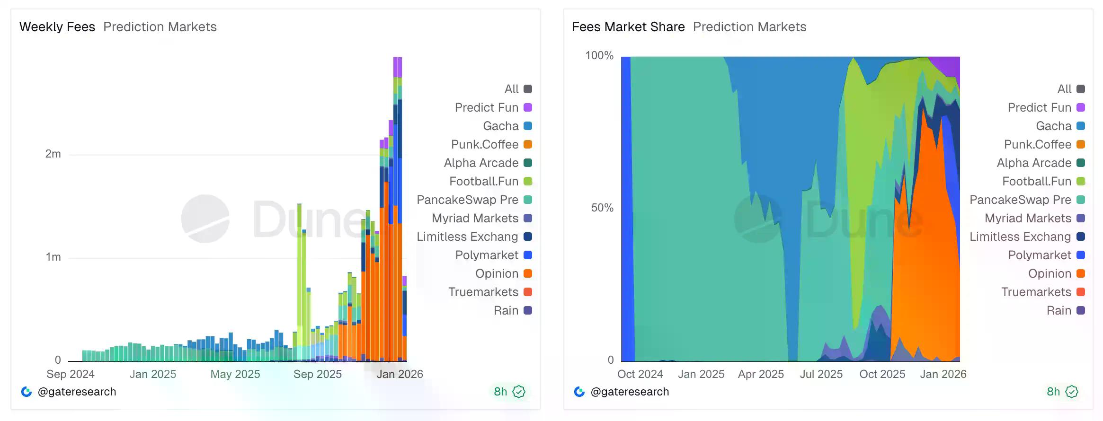Open @gateresearch profile link under Fees Market Share
Screen dimensions: 1103x421
click(630, 392)
